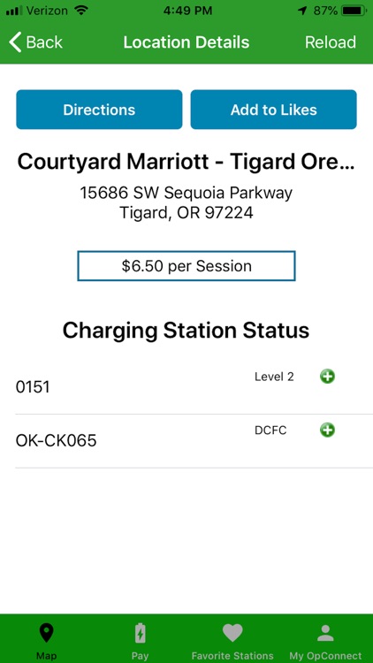Tap green plus icon for OK-CK065
373x663 pixels.
click(x=327, y=430)
